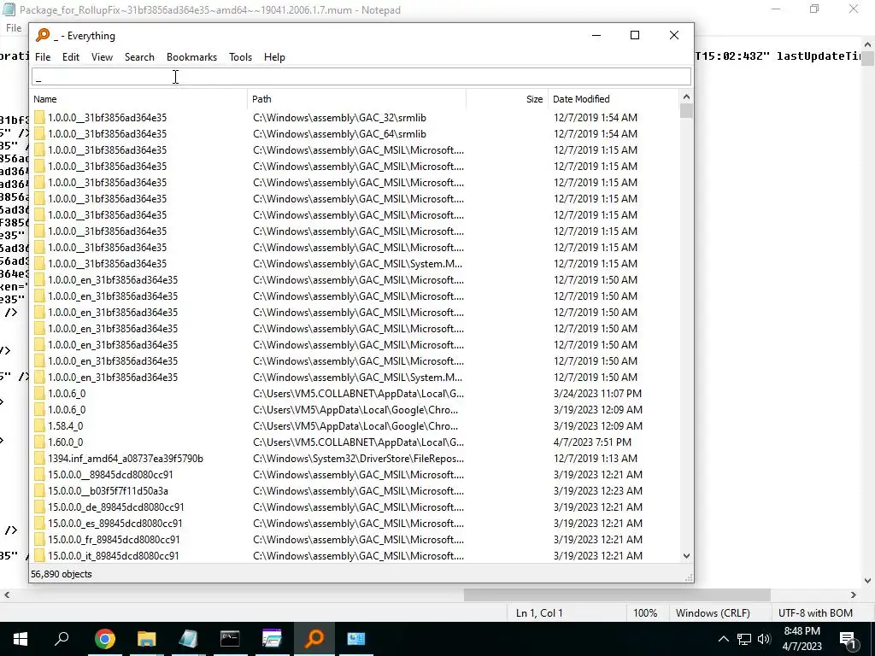The image size is (875, 656).
Task: Select folder icon of 15.0.0.0__b03f5f7f11d50a3a
Action: click(39, 491)
